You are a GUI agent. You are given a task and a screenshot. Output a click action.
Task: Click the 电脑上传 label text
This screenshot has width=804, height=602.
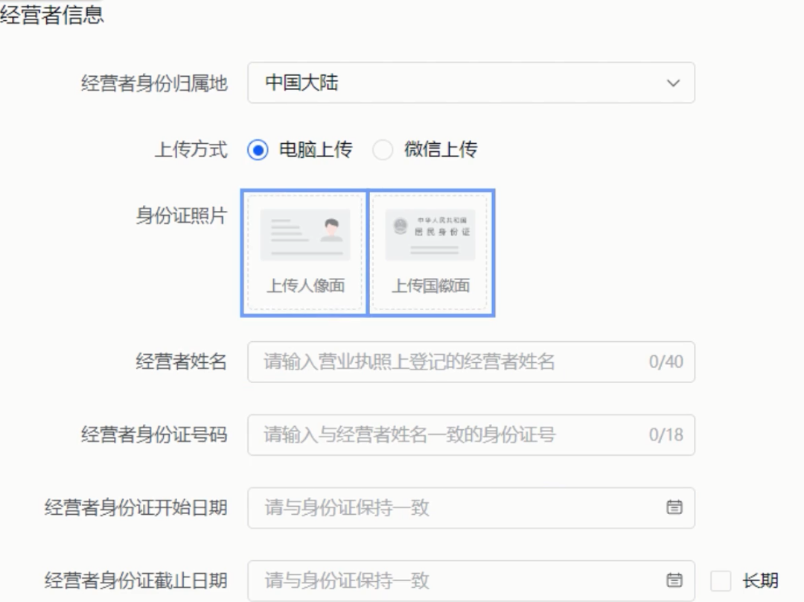pos(316,149)
